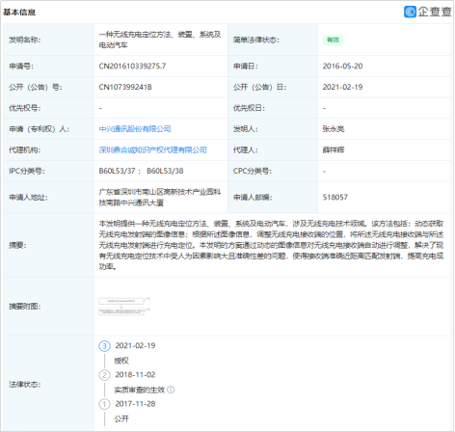Select timeline step 2 circle marker
This screenshot has width=455, height=432.
point(104,375)
